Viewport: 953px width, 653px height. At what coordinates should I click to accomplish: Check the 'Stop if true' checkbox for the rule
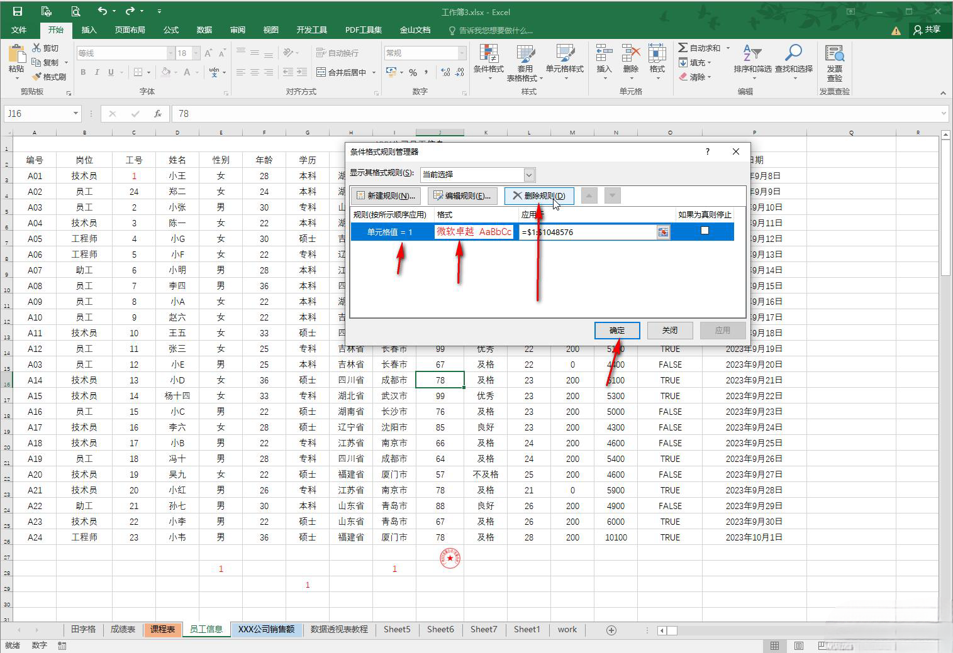pyautogui.click(x=705, y=231)
